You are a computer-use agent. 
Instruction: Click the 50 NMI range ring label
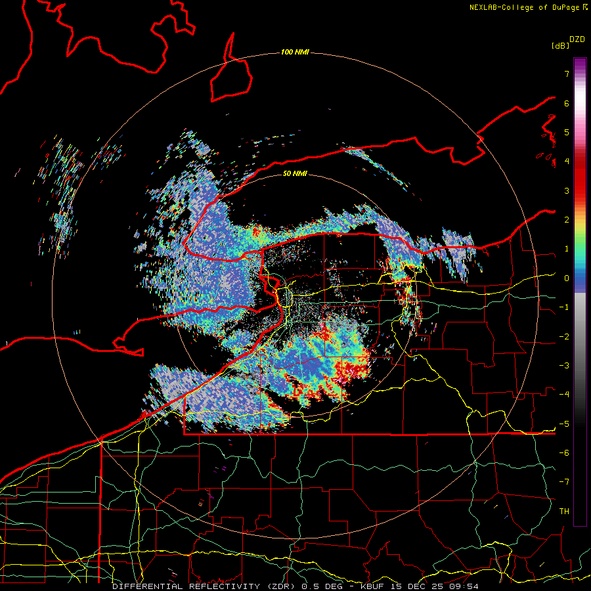coord(294,173)
